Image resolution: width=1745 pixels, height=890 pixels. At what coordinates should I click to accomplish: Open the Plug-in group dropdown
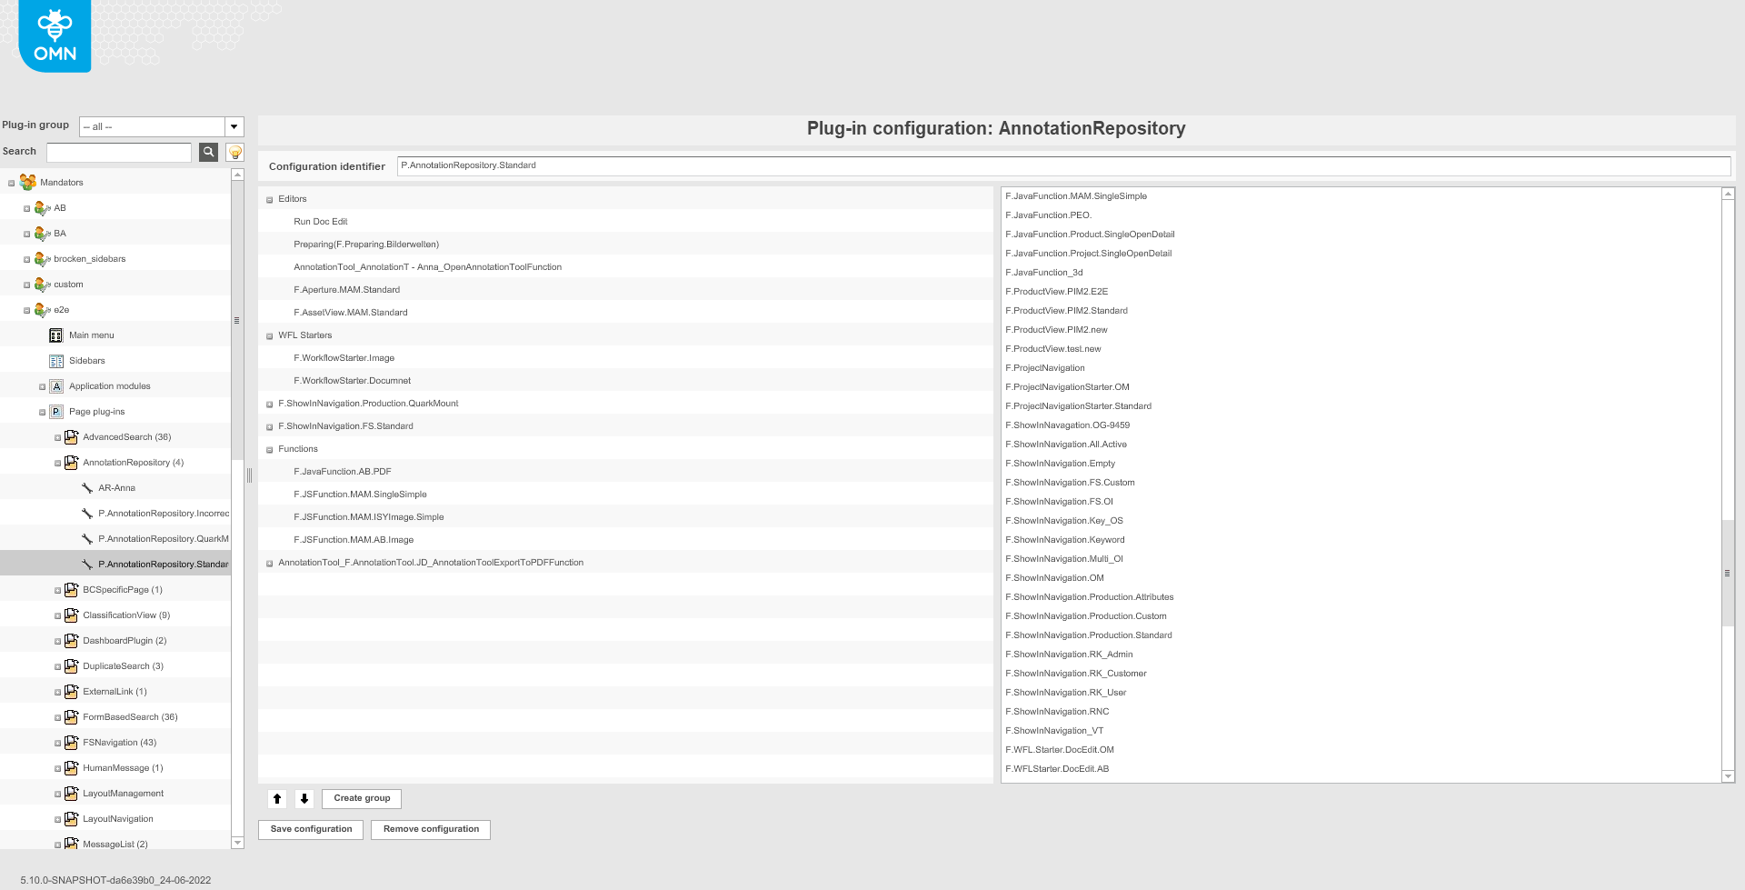point(234,126)
